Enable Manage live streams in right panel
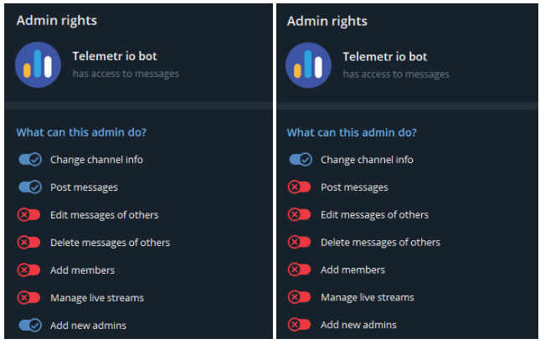Screen dimensions: 540x344 click(x=300, y=298)
